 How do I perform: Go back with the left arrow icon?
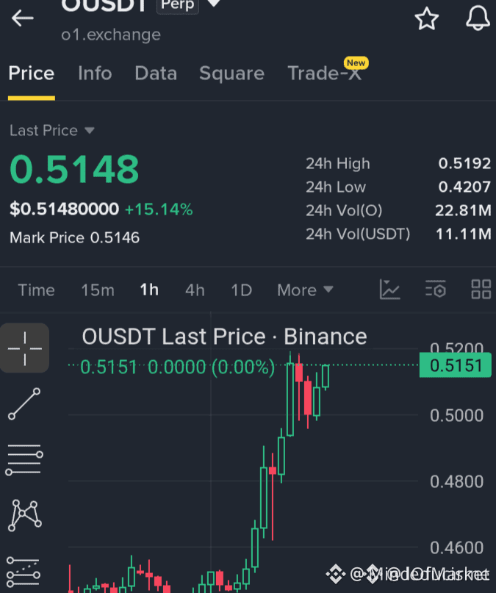[23, 18]
